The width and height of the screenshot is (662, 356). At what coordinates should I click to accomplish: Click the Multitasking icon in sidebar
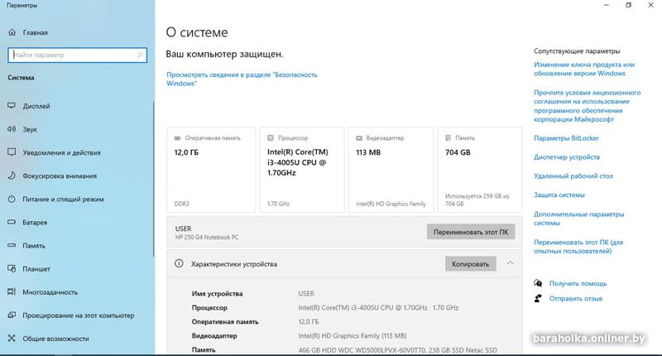pyautogui.click(x=12, y=291)
